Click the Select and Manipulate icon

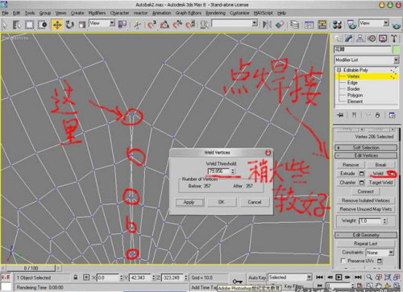pos(137,25)
